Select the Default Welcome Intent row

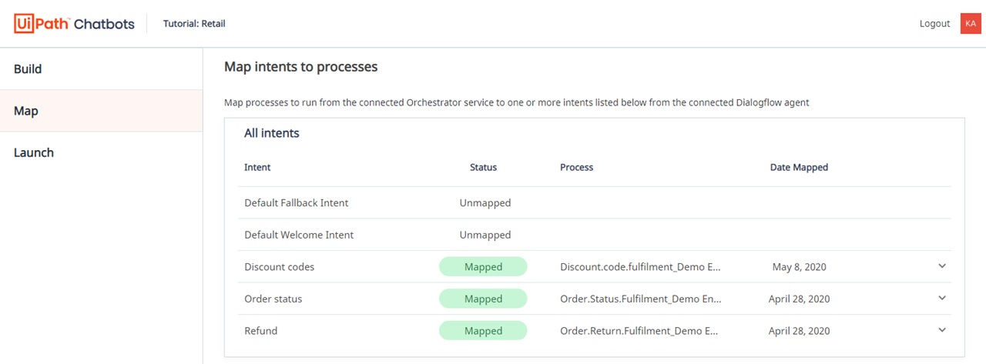299,235
